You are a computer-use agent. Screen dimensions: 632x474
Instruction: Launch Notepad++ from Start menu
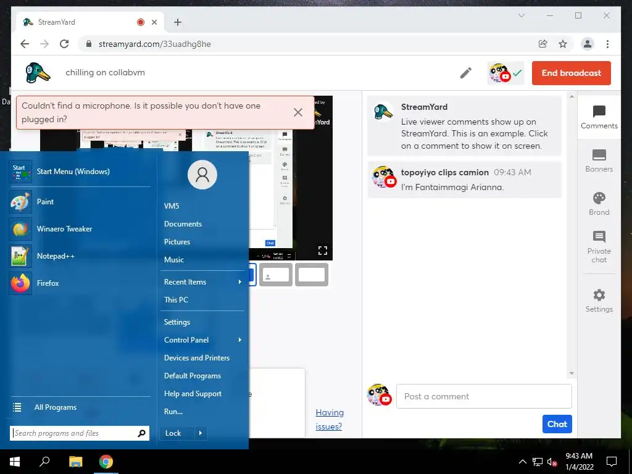coord(80,256)
